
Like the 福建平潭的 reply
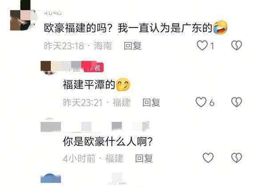201,102
